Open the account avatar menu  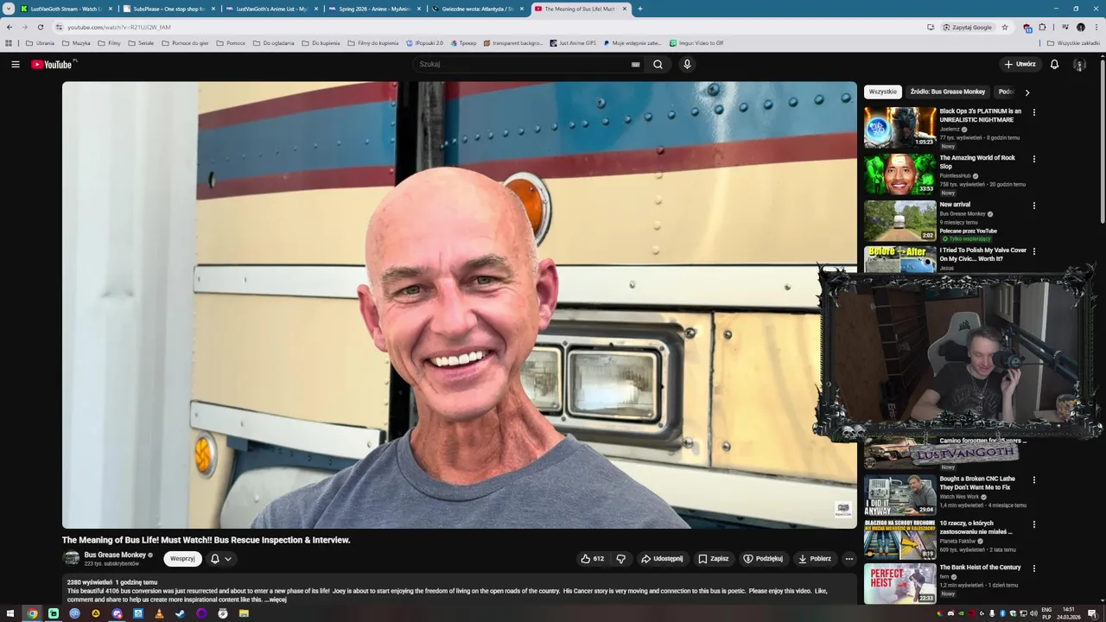pos(1079,64)
